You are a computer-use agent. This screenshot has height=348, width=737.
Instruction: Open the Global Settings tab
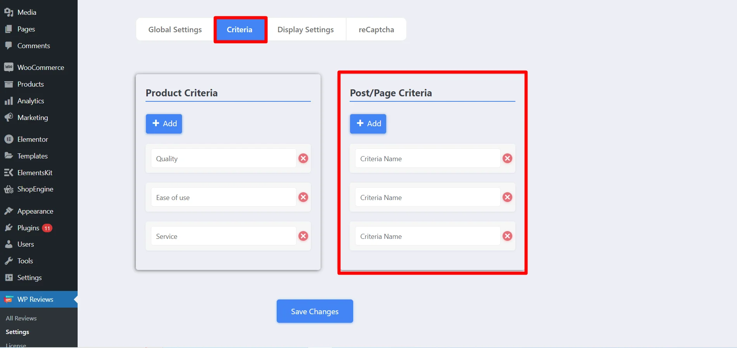pyautogui.click(x=175, y=30)
